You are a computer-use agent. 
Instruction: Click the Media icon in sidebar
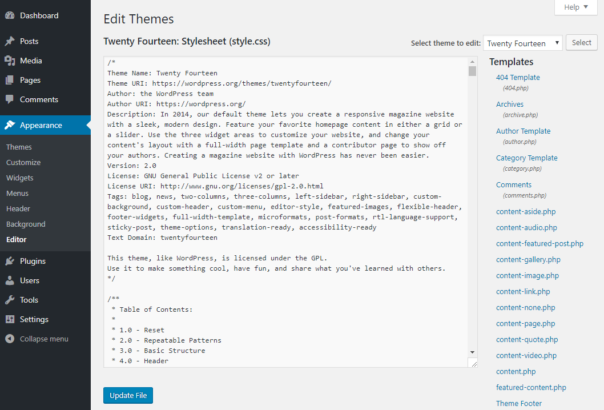pyautogui.click(x=10, y=61)
